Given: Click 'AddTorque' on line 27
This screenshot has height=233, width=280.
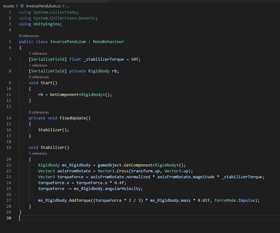Looking at the screenshot, I should point(80,201).
